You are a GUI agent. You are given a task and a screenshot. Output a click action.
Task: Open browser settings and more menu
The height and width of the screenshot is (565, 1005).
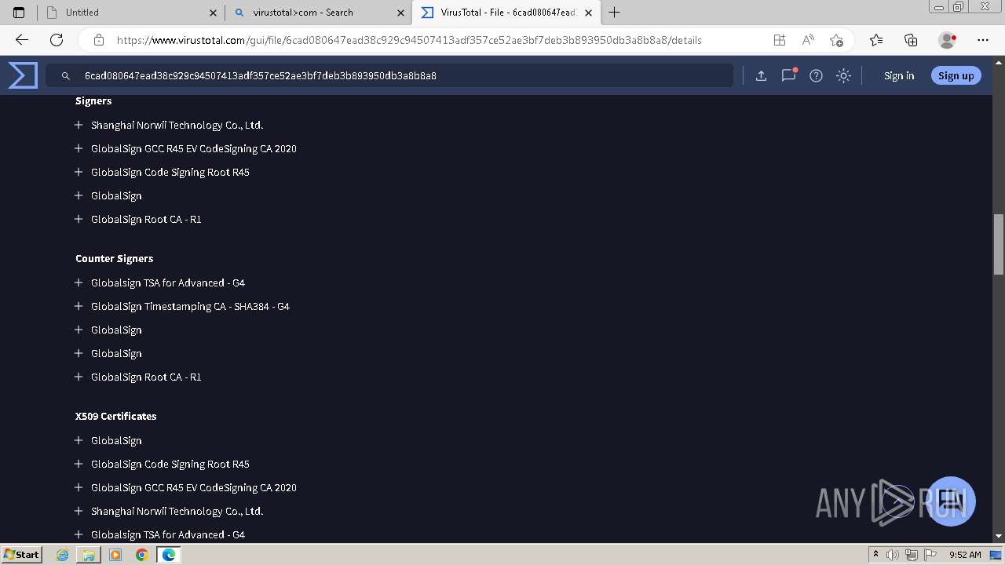[x=983, y=40]
